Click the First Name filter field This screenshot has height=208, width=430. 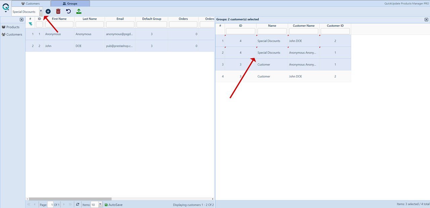[59, 24]
